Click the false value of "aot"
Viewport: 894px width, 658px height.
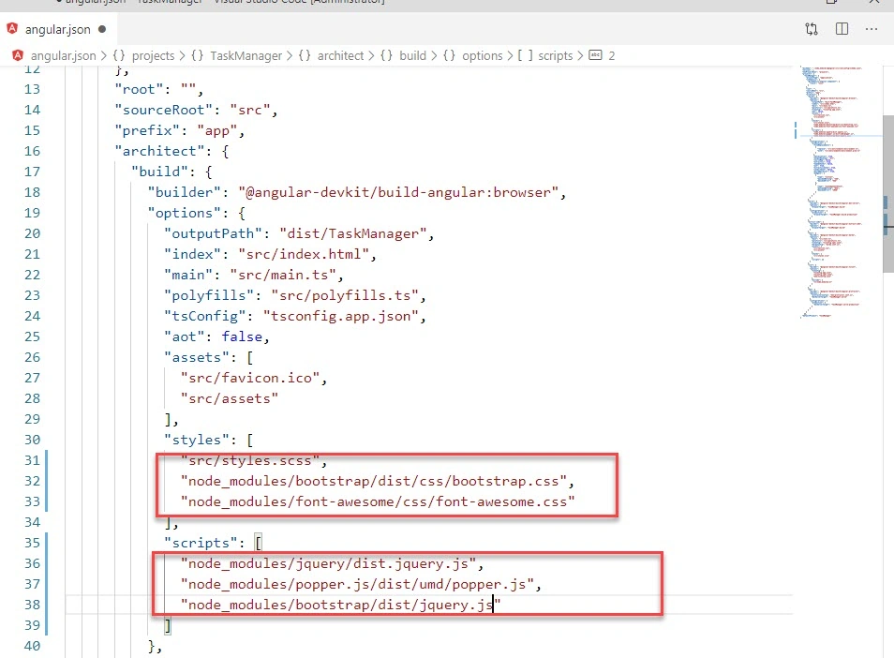[242, 336]
